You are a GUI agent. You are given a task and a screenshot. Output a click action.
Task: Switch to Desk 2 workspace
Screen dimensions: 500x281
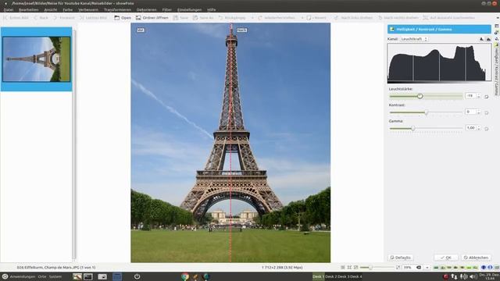click(x=330, y=276)
